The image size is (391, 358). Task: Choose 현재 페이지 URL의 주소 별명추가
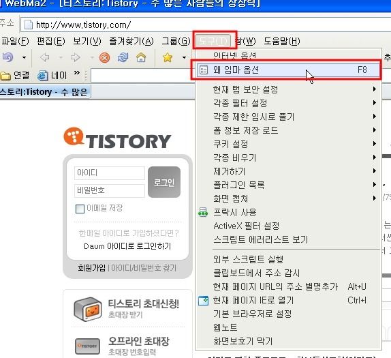pos(288,286)
